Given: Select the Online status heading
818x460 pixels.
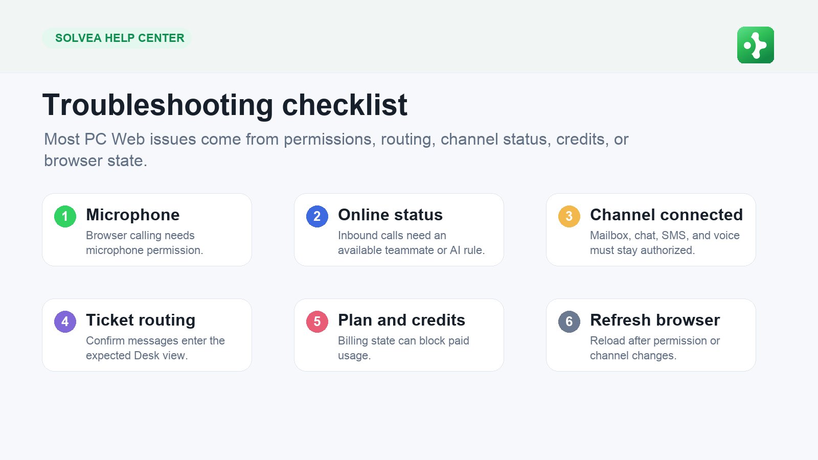Looking at the screenshot, I should click(390, 215).
